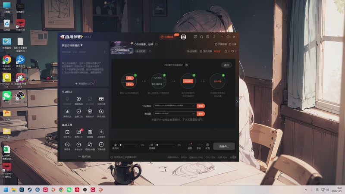Click the CPU usage status text

pyautogui.click(x=210, y=157)
